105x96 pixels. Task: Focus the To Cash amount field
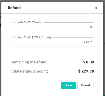52,27
